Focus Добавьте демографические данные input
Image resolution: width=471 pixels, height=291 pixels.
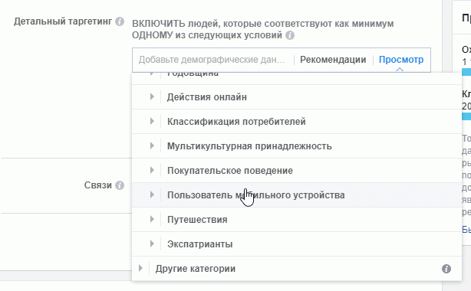(212, 60)
